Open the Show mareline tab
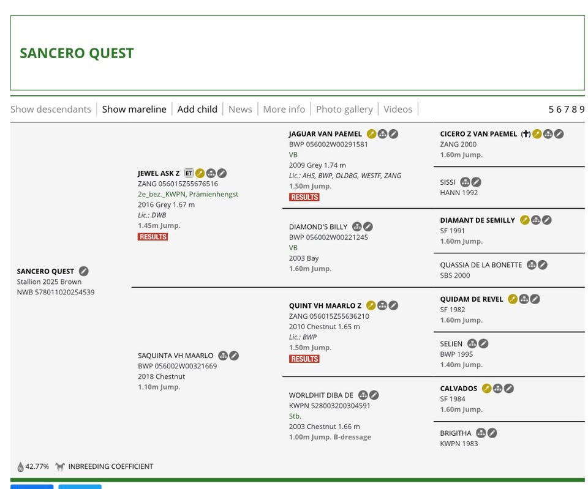This screenshot has width=588, height=489. pyautogui.click(x=134, y=109)
